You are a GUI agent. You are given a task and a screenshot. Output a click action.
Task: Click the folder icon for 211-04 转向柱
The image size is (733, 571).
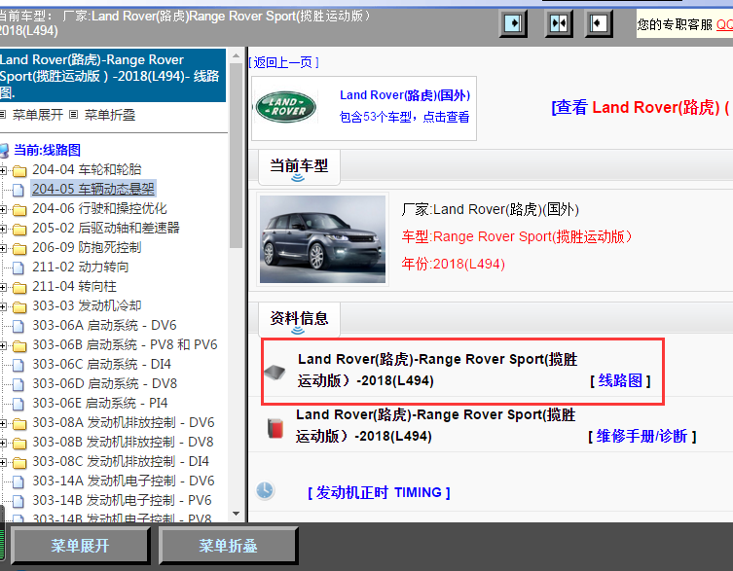19,288
